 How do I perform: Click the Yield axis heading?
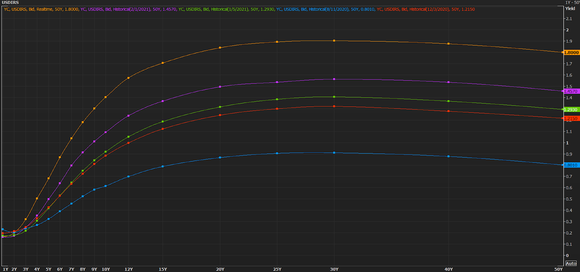(570, 9)
